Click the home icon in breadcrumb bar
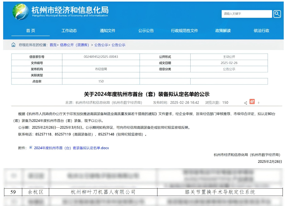The width and height of the screenshot is (285, 206). pyautogui.click(x=13, y=45)
